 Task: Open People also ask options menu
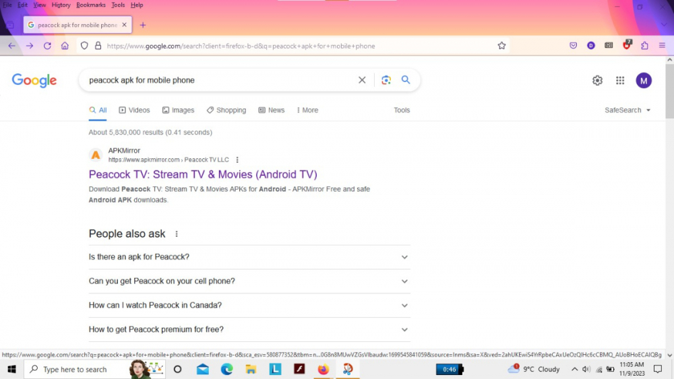point(176,234)
